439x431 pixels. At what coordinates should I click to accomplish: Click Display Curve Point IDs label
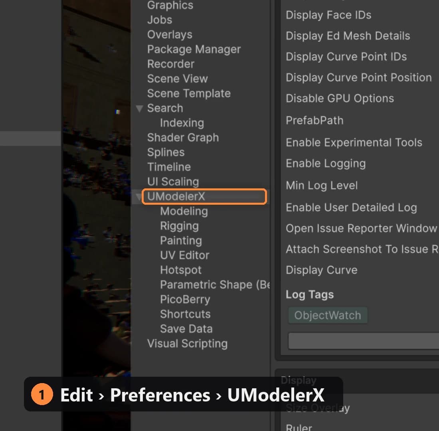coord(346,57)
